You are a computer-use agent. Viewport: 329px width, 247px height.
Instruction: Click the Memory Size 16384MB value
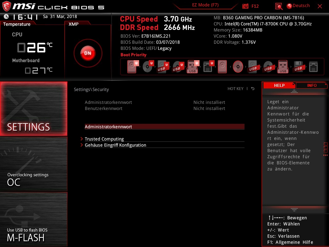(x=253, y=30)
